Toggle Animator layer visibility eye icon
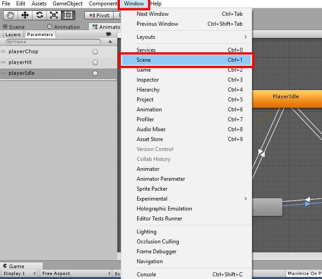Image resolution: width=322 pixels, height=279 pixels. tap(108, 34)
